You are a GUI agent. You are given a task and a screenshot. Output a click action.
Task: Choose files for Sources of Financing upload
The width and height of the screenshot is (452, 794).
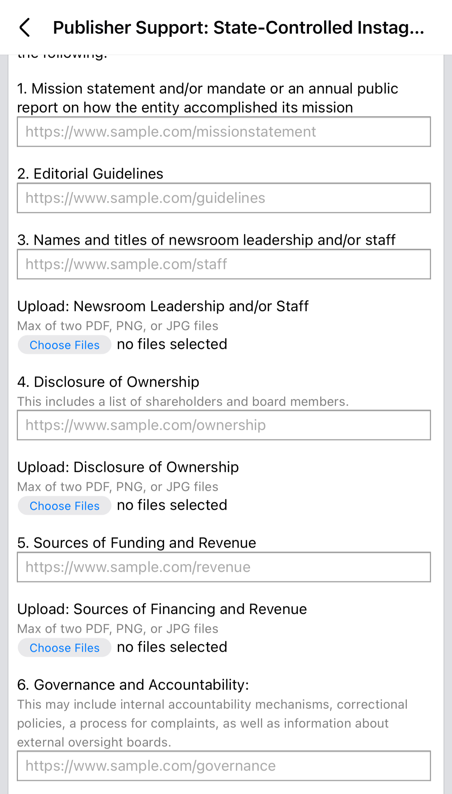[64, 648]
